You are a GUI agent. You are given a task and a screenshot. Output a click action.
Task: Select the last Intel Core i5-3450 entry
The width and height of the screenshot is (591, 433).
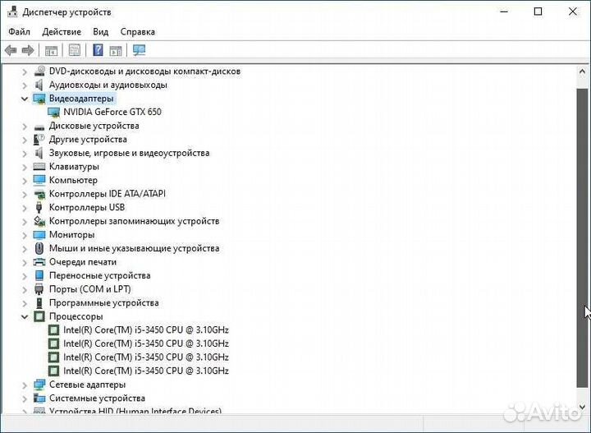(x=146, y=371)
